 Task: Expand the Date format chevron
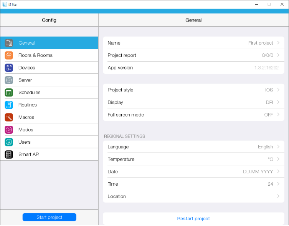click(x=278, y=172)
